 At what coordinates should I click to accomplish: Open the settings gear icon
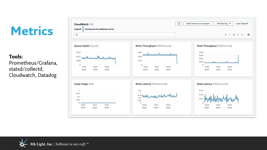(x=248, y=35)
